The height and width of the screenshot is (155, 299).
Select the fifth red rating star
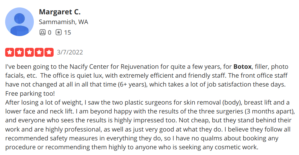49,52
